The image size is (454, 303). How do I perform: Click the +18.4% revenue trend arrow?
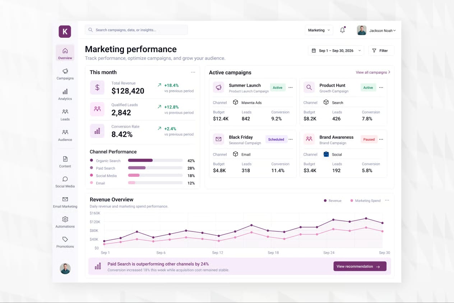(x=159, y=85)
